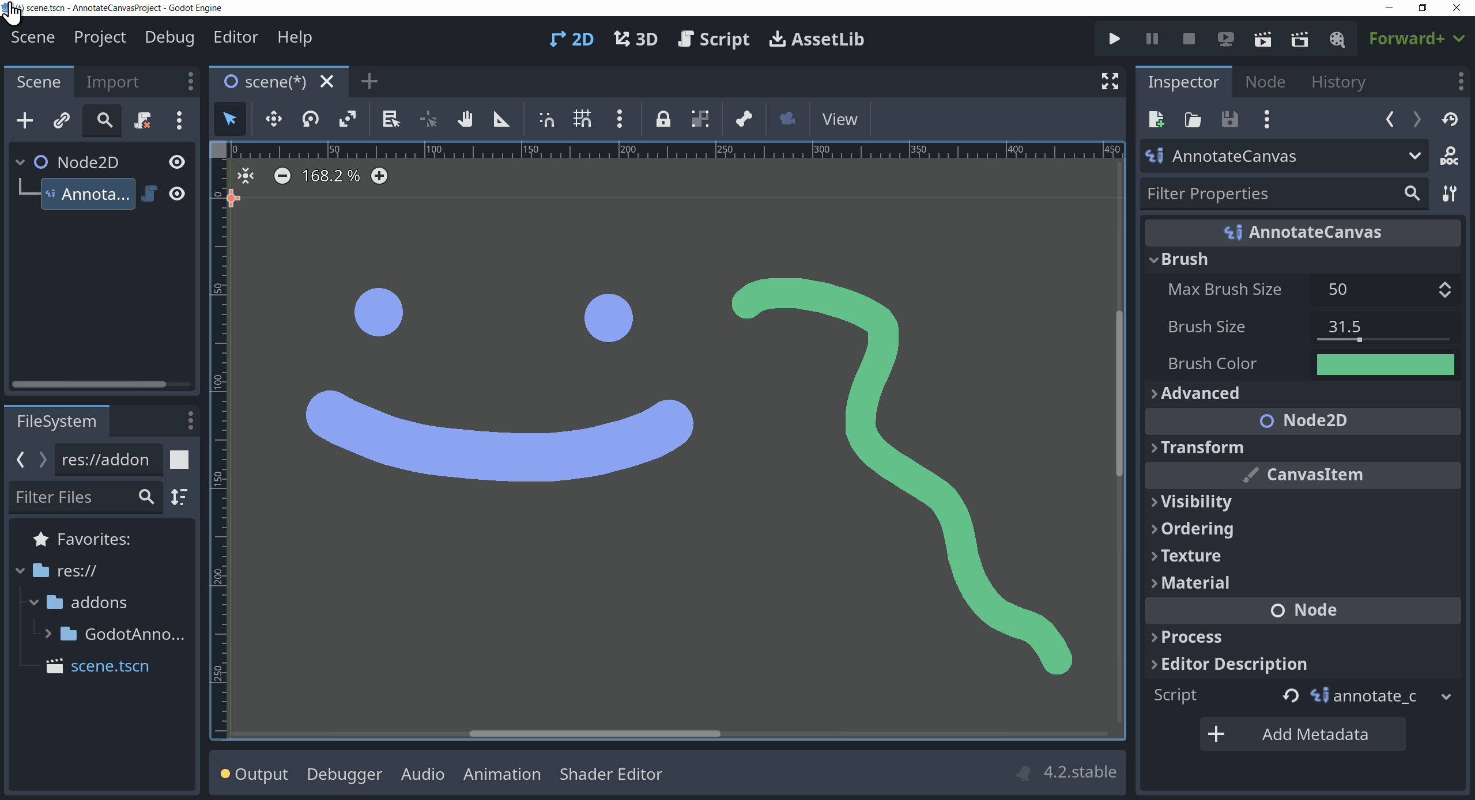Toggle visibility of Annota... node
This screenshot has width=1475, height=800.
[x=178, y=193]
